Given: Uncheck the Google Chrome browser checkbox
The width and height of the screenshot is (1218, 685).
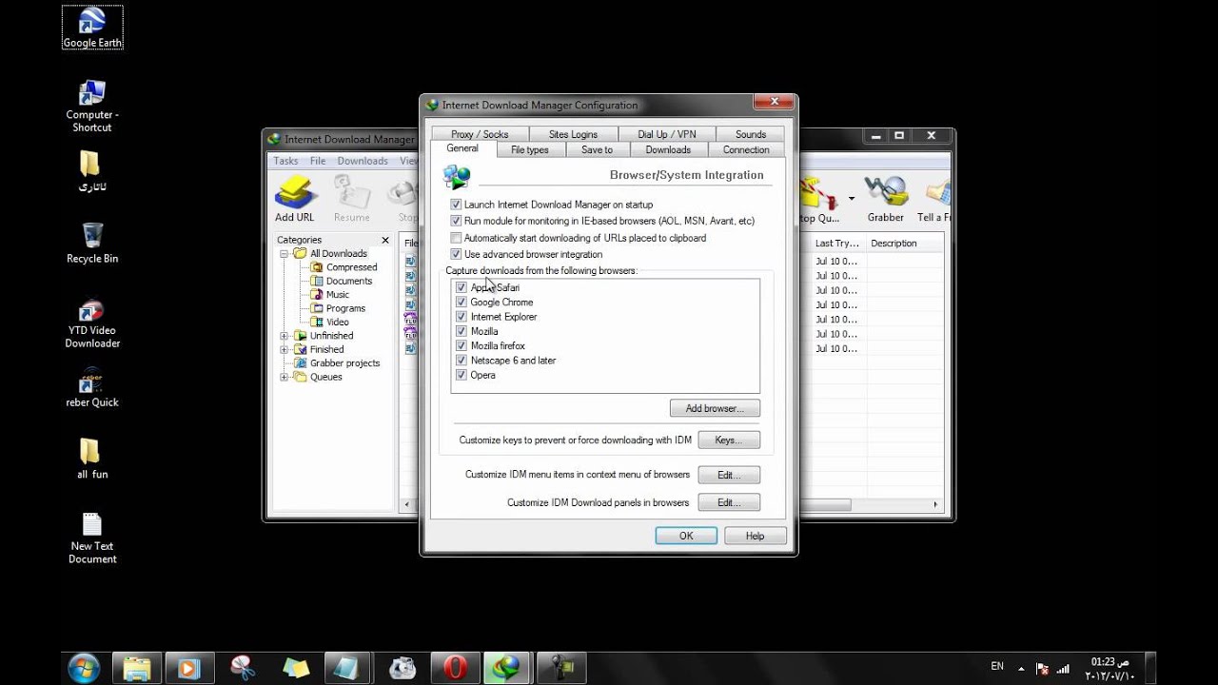Looking at the screenshot, I should click(x=462, y=302).
